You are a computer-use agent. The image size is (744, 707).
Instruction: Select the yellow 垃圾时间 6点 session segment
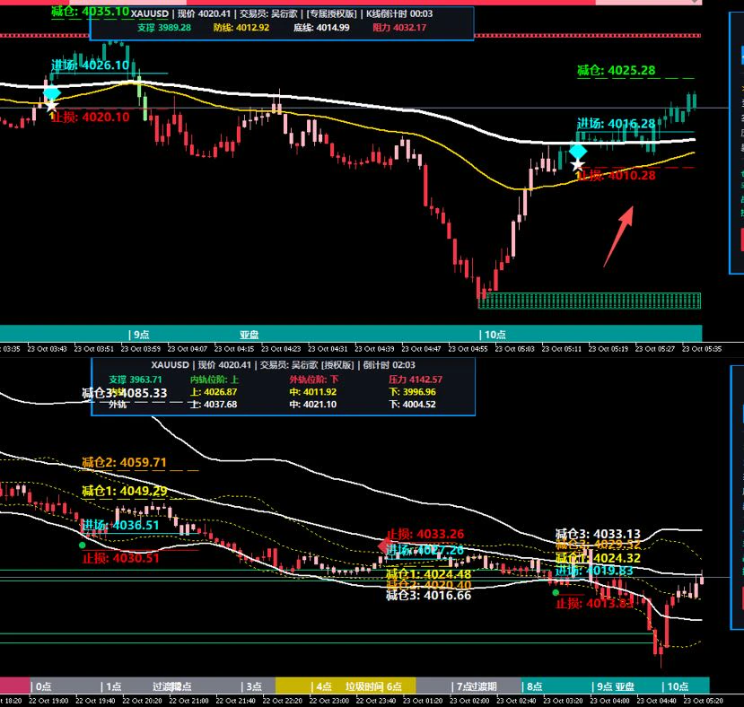346,686
